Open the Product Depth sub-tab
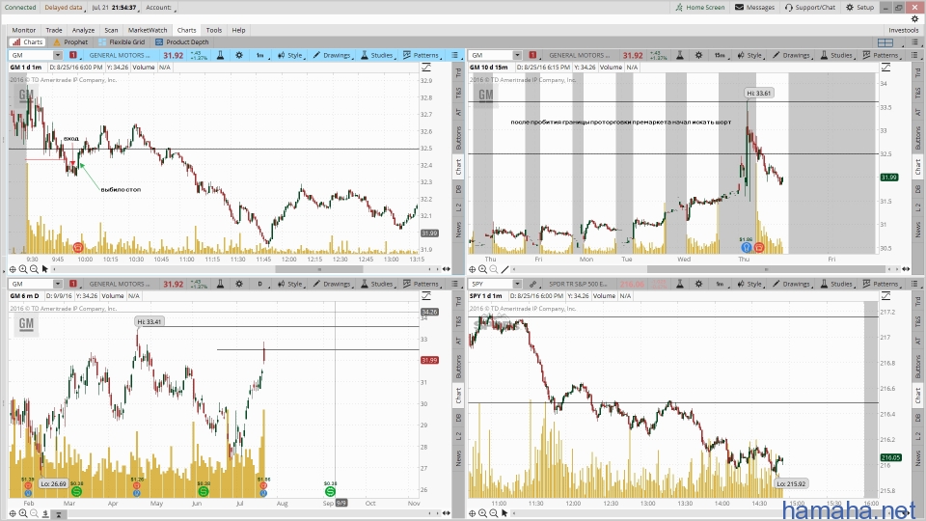The width and height of the screenshot is (926, 521). pos(182,41)
